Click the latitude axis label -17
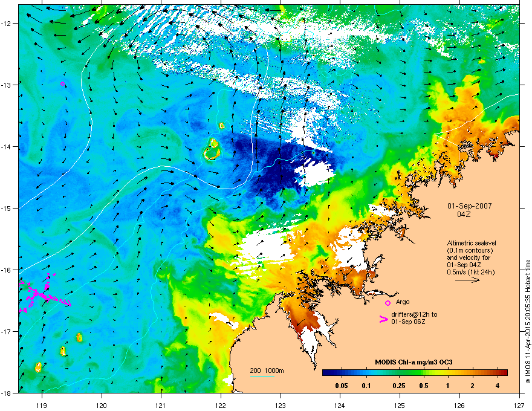The height and width of the screenshot is (411, 532). coord(6,331)
